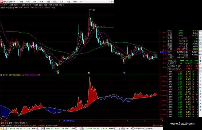Select the 月线 monthly chart tab

pyautogui.click(x=50, y=5)
